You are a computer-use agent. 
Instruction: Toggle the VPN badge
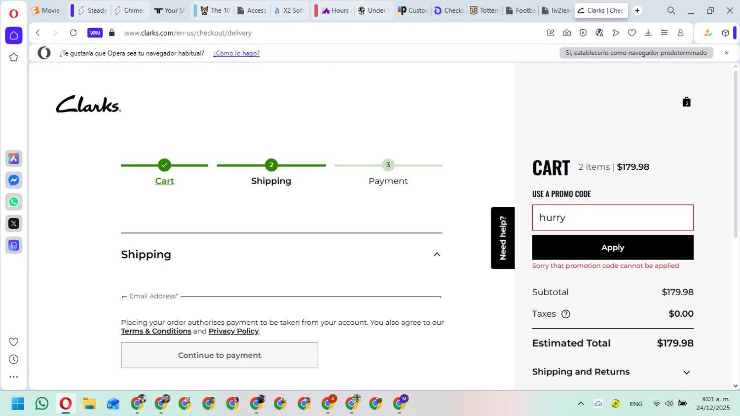[95, 33]
